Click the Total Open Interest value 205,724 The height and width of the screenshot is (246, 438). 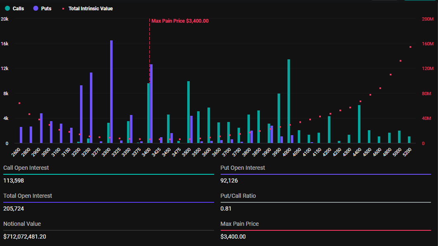pos(14,209)
